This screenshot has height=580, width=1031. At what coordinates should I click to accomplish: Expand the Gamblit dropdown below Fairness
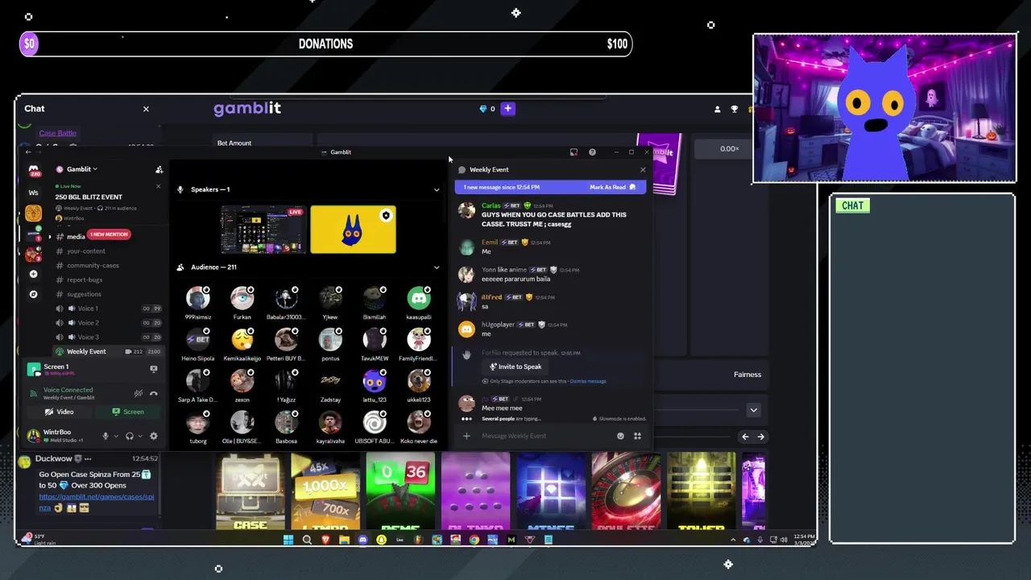click(753, 410)
